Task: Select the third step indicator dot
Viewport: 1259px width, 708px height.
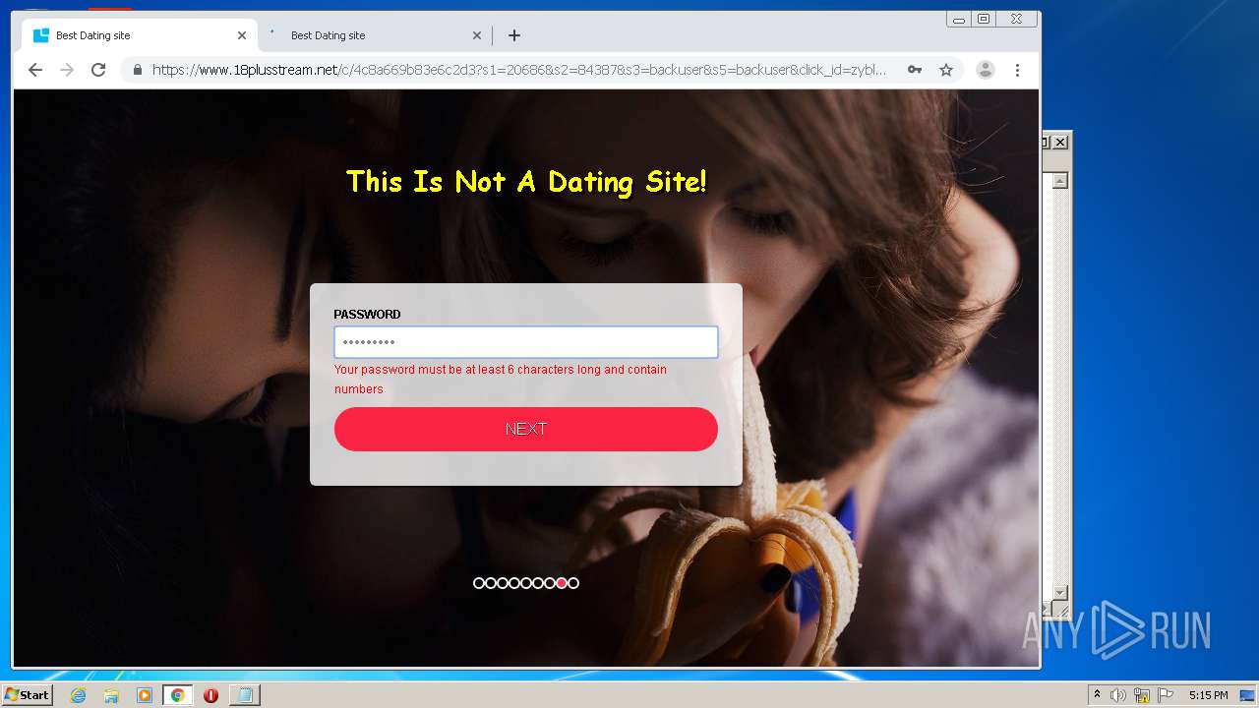Action: (503, 583)
